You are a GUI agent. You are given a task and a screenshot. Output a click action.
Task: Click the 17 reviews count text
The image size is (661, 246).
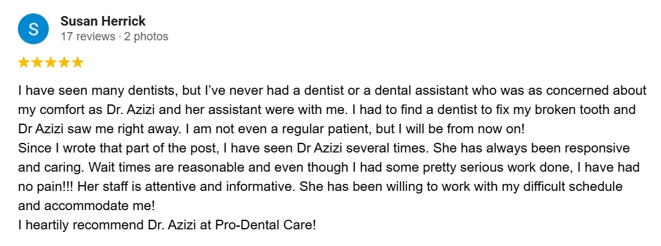pyautogui.click(x=87, y=37)
